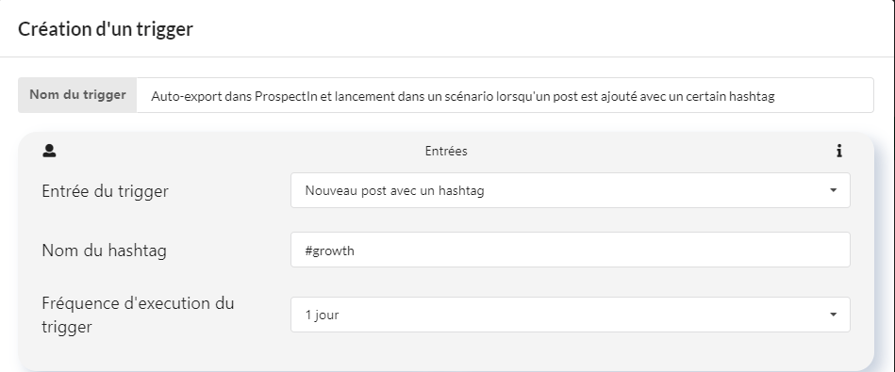Click the Nom du hashtag label

click(x=105, y=251)
